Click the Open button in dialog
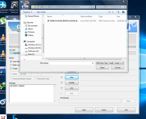 click(102, 68)
